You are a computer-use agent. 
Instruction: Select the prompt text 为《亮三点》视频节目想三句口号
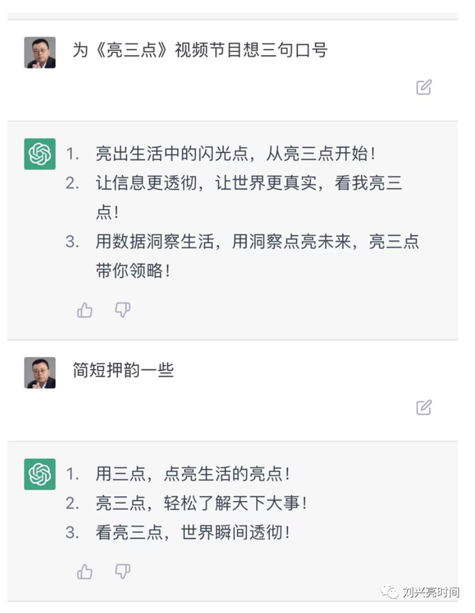(x=200, y=50)
